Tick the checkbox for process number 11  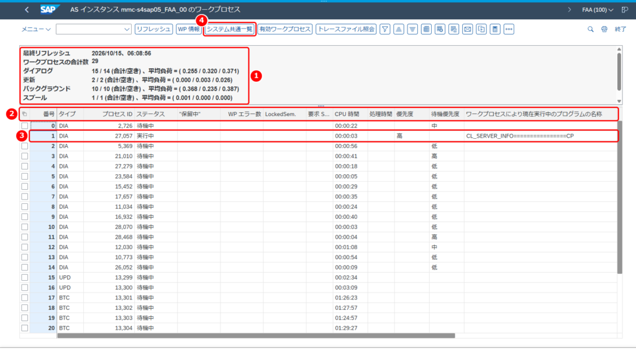pyautogui.click(x=25, y=237)
